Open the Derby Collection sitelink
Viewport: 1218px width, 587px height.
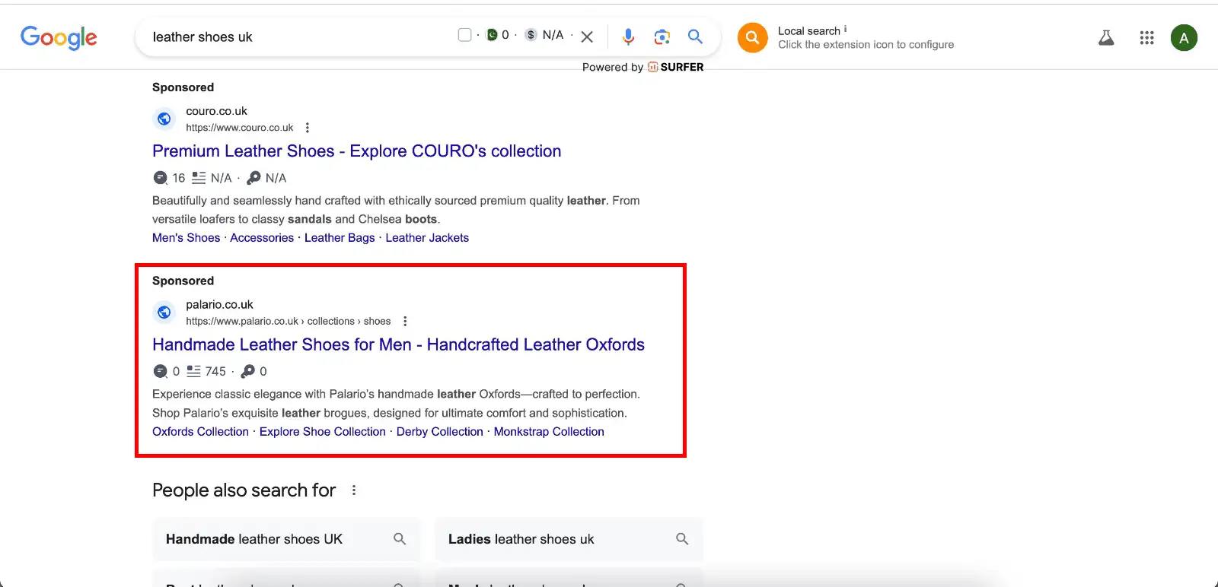[439, 432]
